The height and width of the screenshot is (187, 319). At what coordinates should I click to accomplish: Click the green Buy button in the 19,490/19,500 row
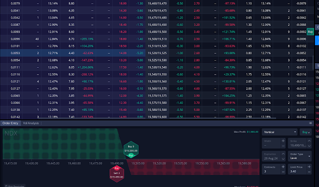tap(310, 32)
